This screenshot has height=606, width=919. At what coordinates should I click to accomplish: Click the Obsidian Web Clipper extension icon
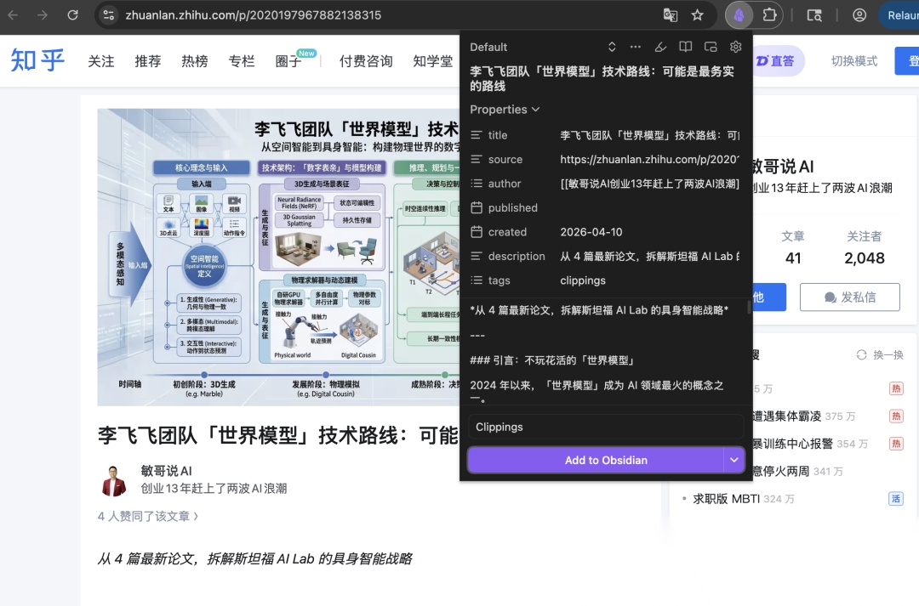click(739, 15)
